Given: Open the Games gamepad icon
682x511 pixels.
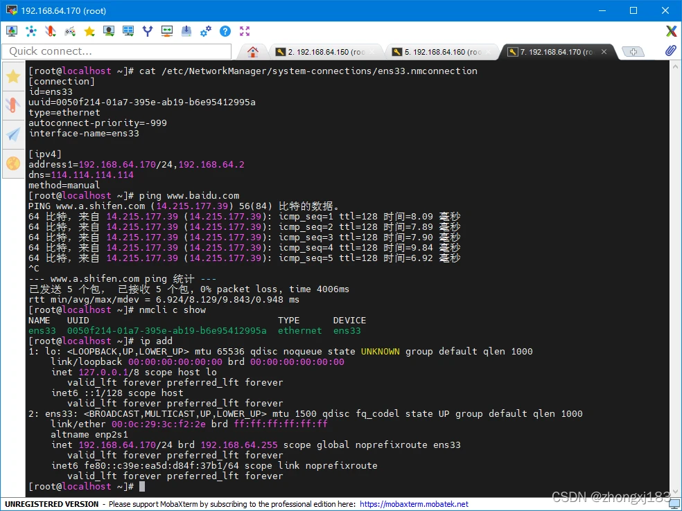Looking at the screenshot, I should pyautogui.click(x=70, y=31).
